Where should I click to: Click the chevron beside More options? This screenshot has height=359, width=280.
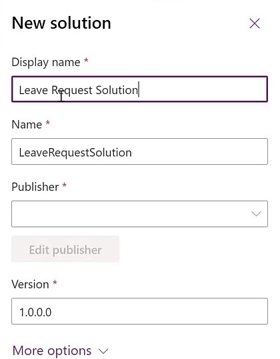tap(103, 351)
